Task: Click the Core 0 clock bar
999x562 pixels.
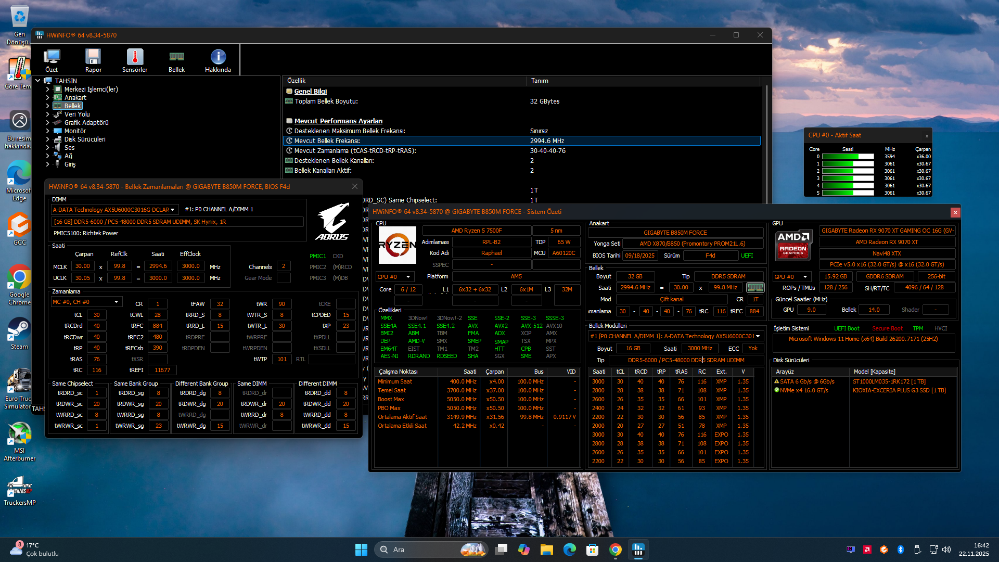Action: (x=848, y=157)
